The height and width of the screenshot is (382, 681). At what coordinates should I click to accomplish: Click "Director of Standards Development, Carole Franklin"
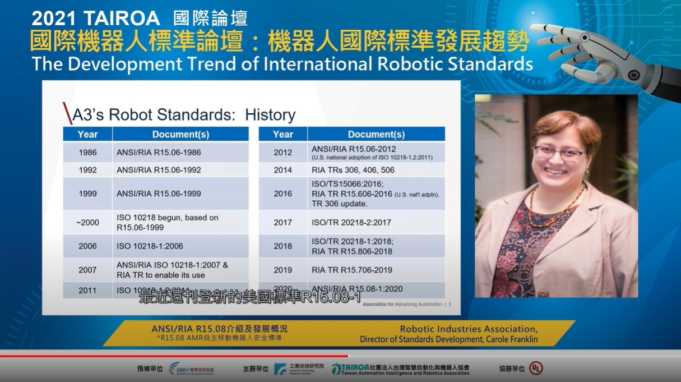449,339
